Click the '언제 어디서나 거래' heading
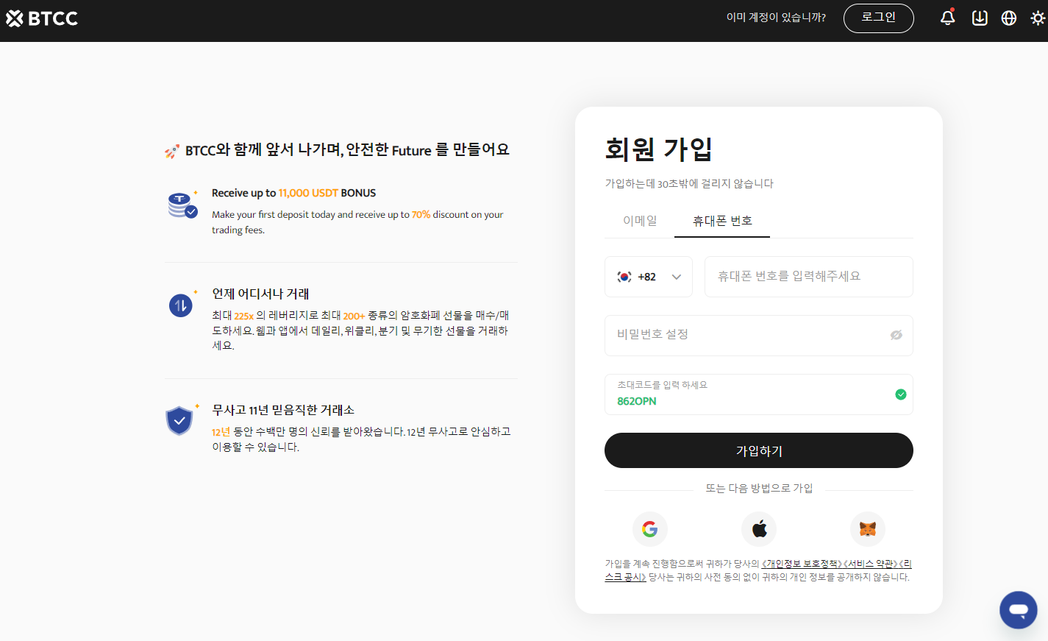The height and width of the screenshot is (641, 1048). (x=260, y=294)
